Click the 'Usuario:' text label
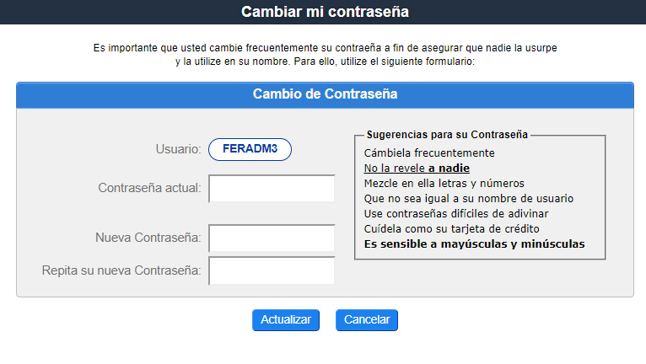 (x=178, y=149)
